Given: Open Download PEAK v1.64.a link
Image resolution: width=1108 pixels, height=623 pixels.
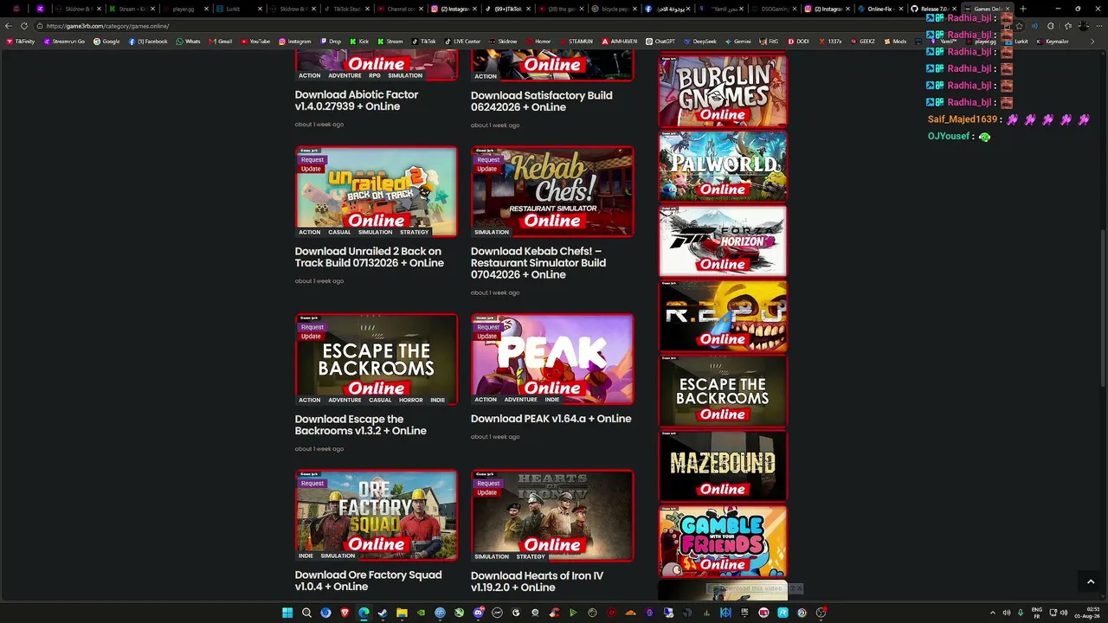Looking at the screenshot, I should (x=551, y=419).
